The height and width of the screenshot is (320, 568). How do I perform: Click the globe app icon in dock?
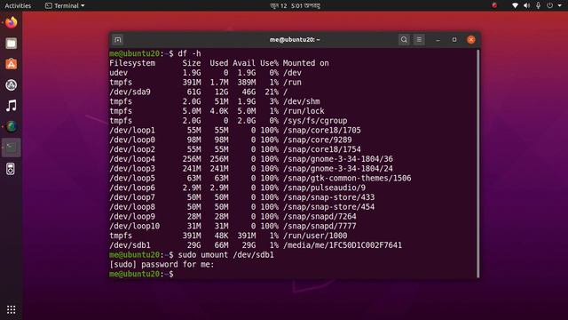click(12, 126)
